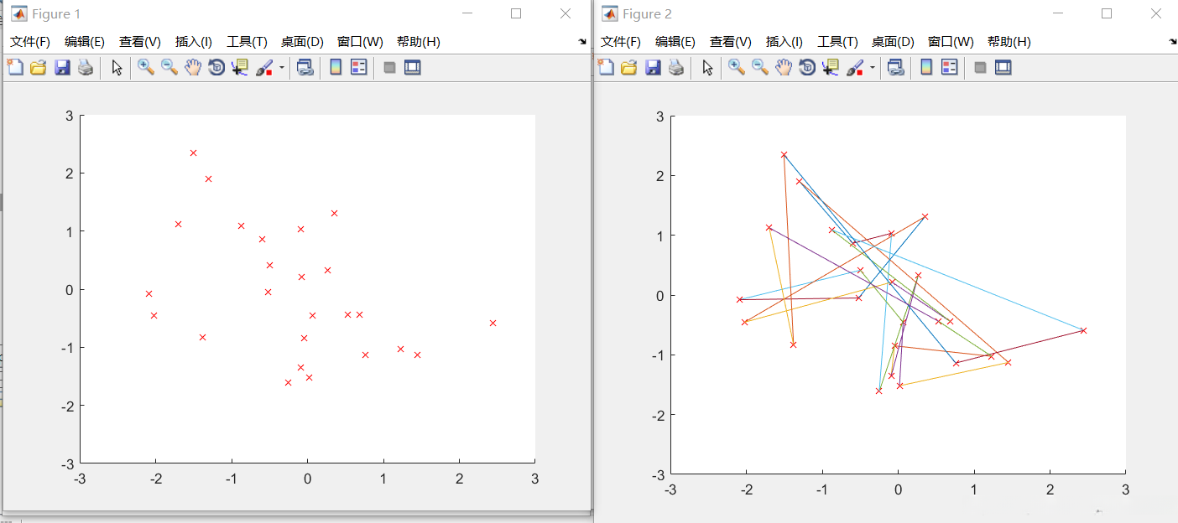Open 文件(F) menu in Figure 1
Screen dimensions: 1178x523
click(x=30, y=42)
